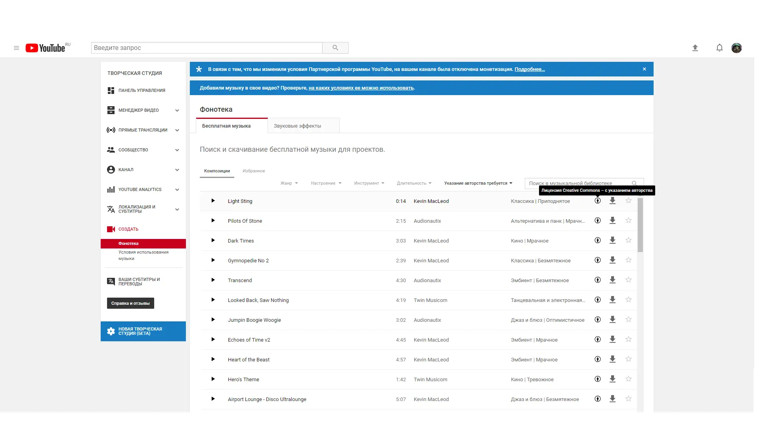
Task: Play the Pilots Of Stone track
Action: tap(213, 221)
